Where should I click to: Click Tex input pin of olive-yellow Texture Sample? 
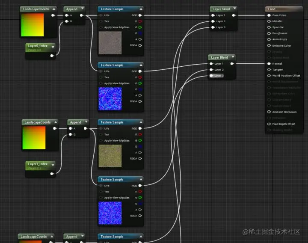101,135
